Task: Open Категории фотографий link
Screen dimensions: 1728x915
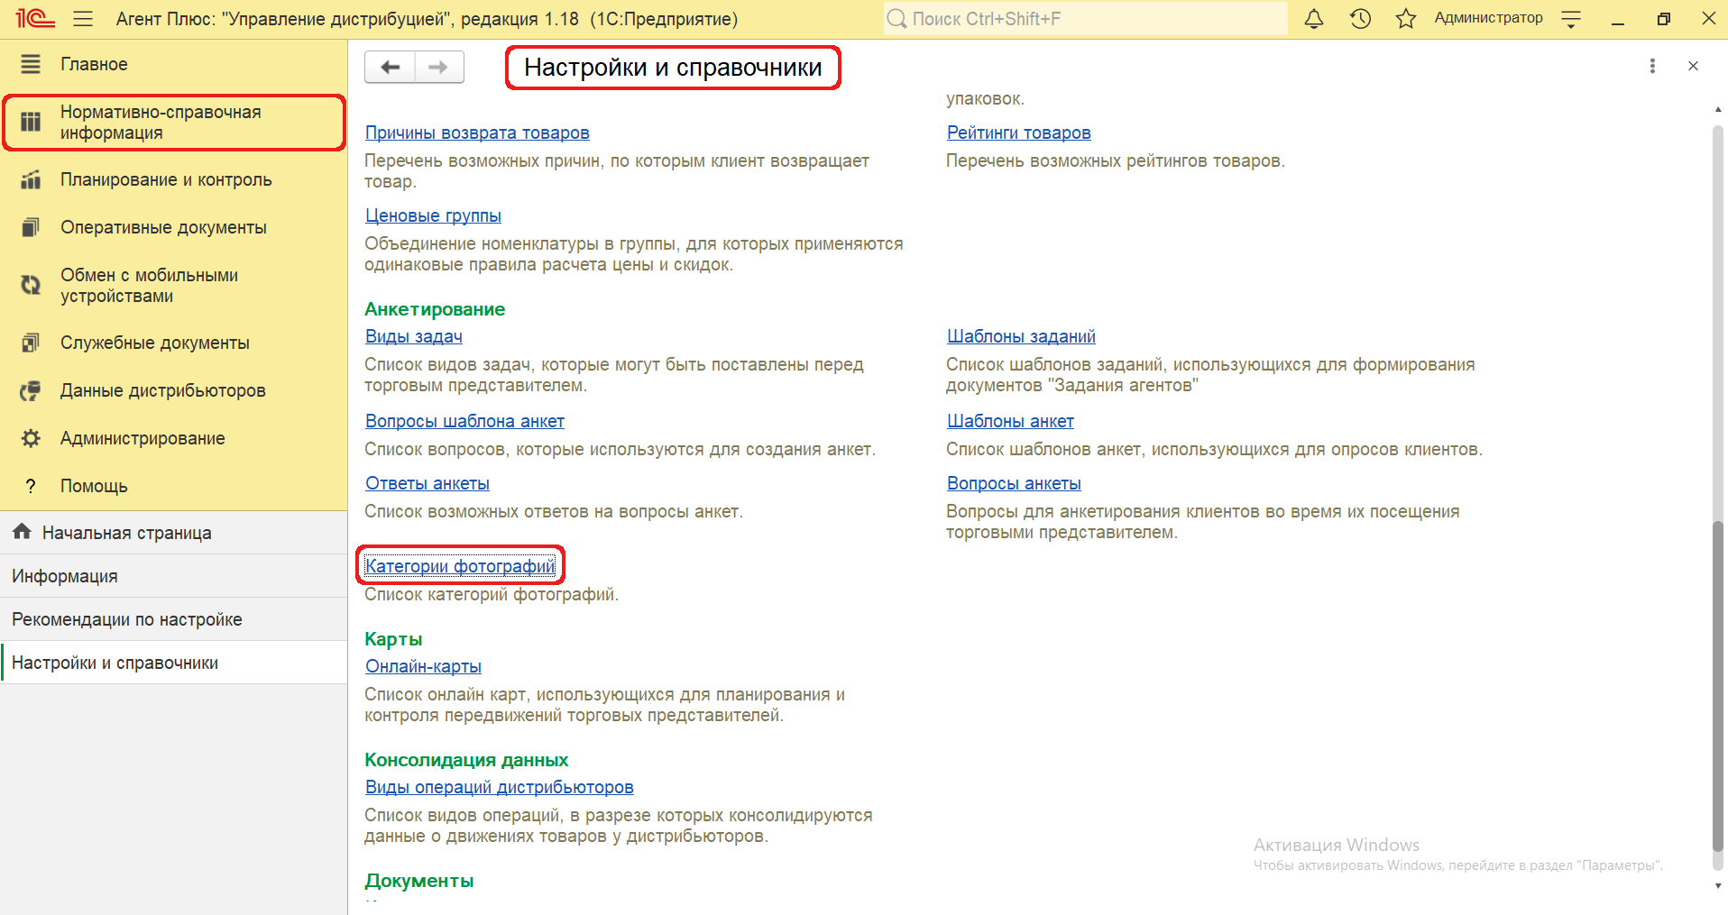Action: (x=460, y=566)
